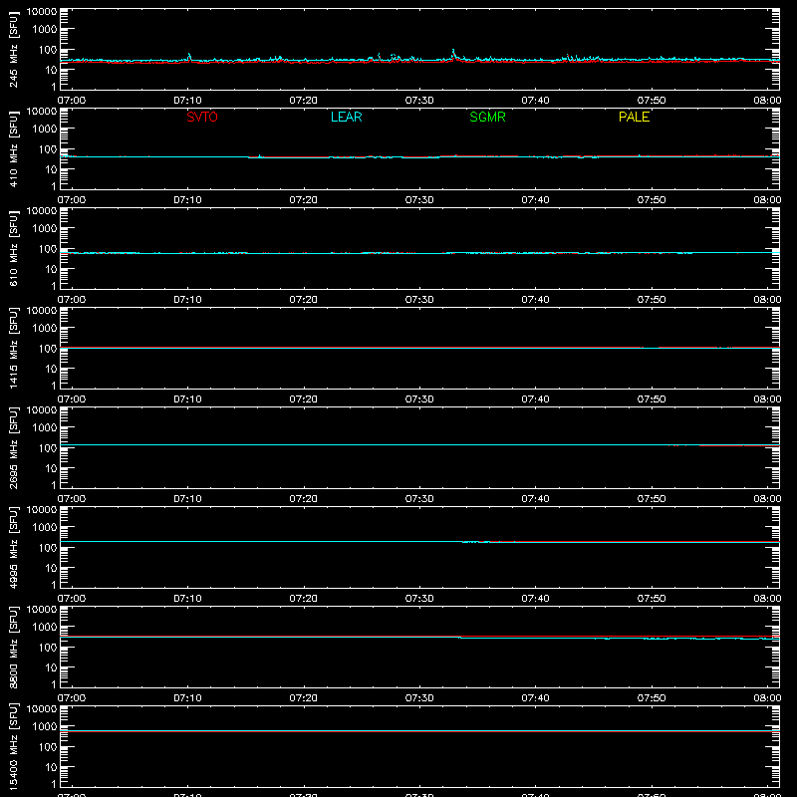The width and height of the screenshot is (797, 797).
Task: Select the 245 MHz [SFU] axis title
Action: [13, 49]
